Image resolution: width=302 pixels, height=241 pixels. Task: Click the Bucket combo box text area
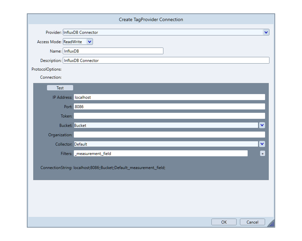pos(165,125)
